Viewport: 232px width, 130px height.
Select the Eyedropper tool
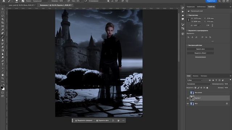[3, 30]
